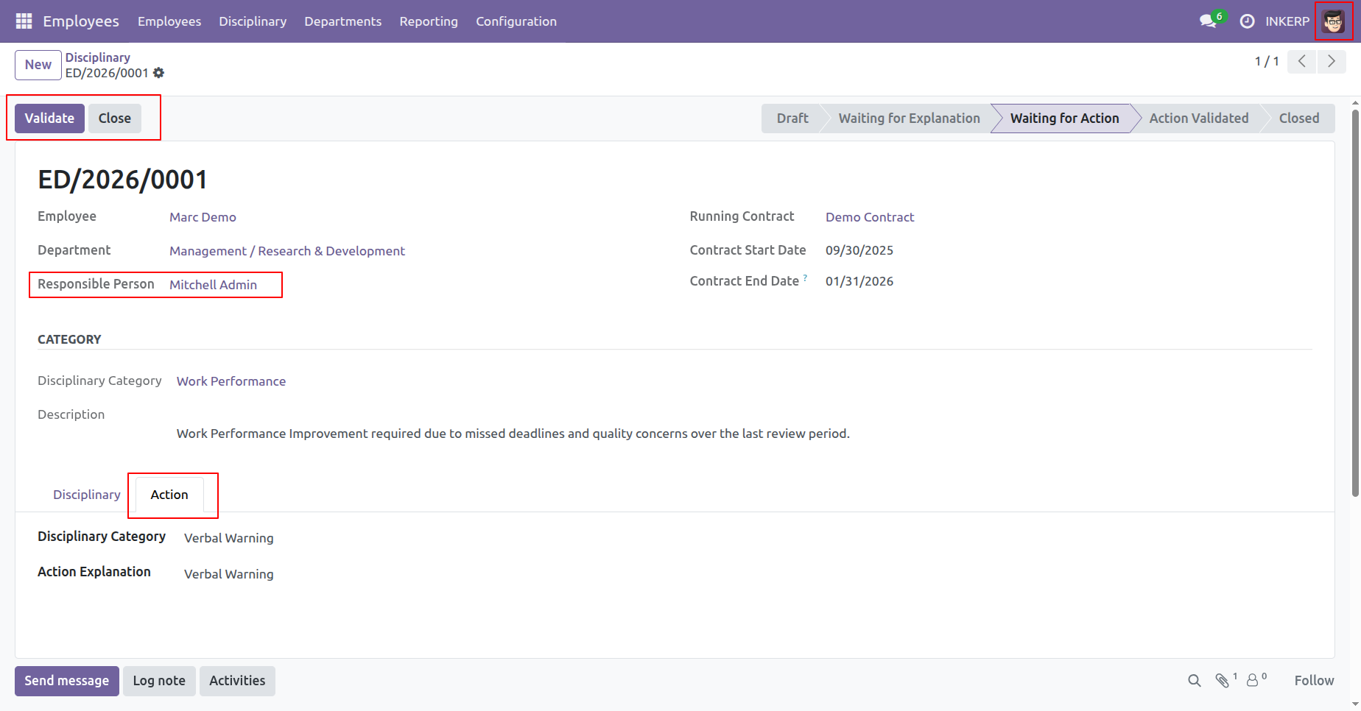Open the Disciplinary menu

pos(253,21)
